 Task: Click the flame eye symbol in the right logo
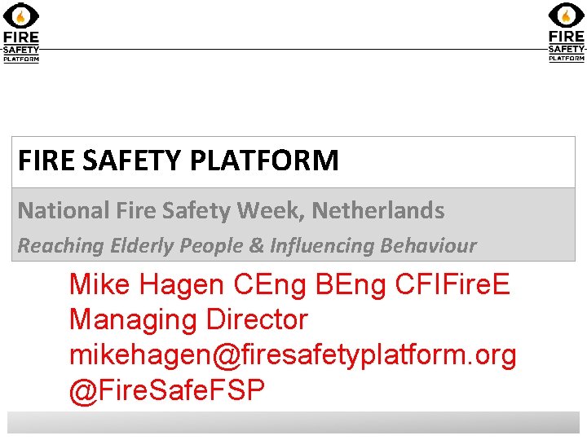click(566, 15)
